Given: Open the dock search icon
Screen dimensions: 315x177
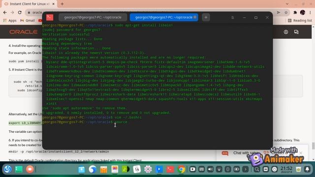Looking at the screenshot, I should [x=257, y=169].
